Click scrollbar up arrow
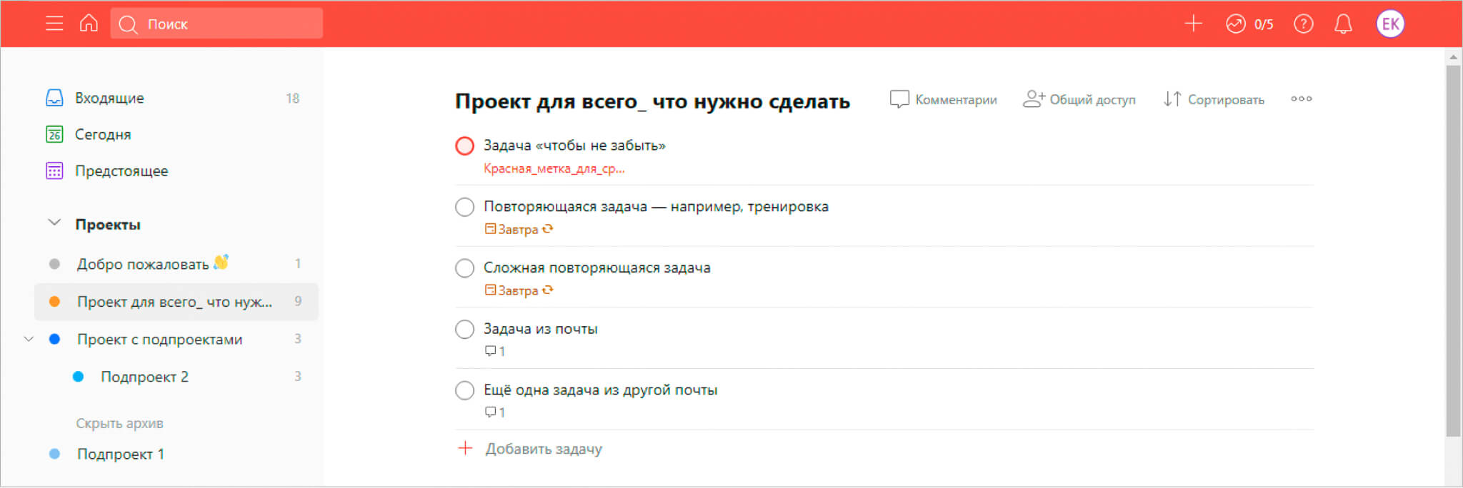 (x=1453, y=56)
